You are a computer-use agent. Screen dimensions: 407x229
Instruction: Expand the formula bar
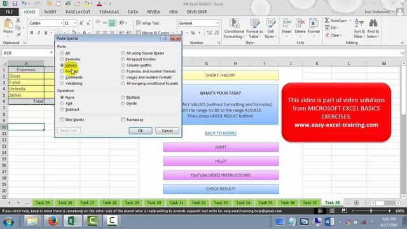(x=403, y=53)
